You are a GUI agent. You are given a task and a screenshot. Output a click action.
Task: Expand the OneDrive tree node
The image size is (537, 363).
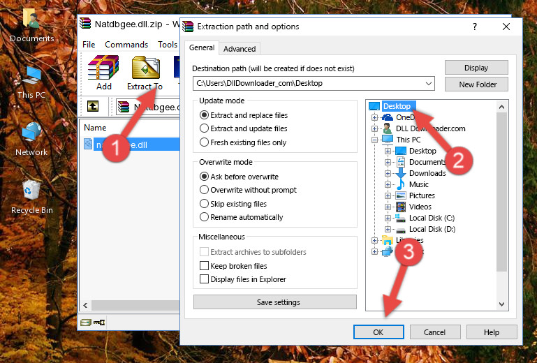point(374,117)
